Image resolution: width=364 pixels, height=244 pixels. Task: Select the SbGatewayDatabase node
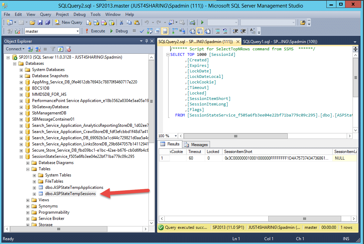50,107
